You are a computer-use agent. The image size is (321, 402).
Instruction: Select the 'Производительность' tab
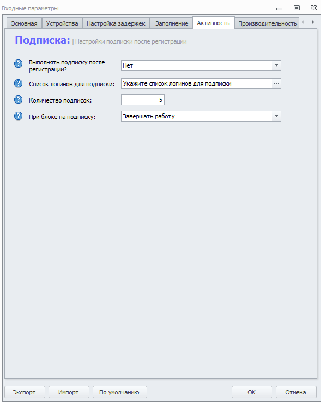[268, 23]
